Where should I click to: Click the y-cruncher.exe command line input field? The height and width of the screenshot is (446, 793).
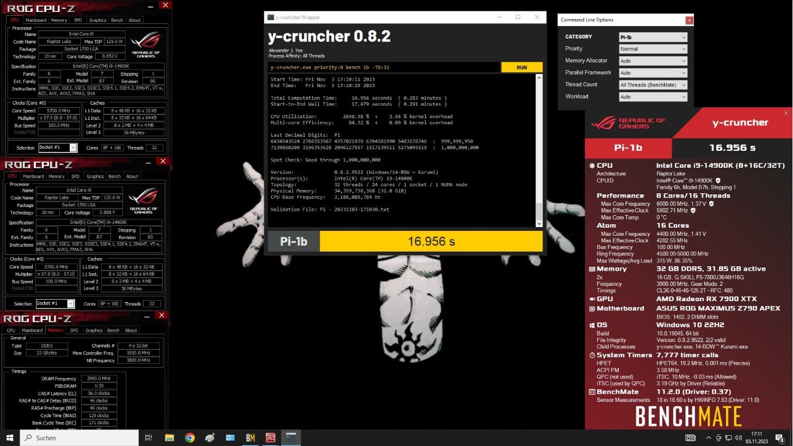(384, 68)
